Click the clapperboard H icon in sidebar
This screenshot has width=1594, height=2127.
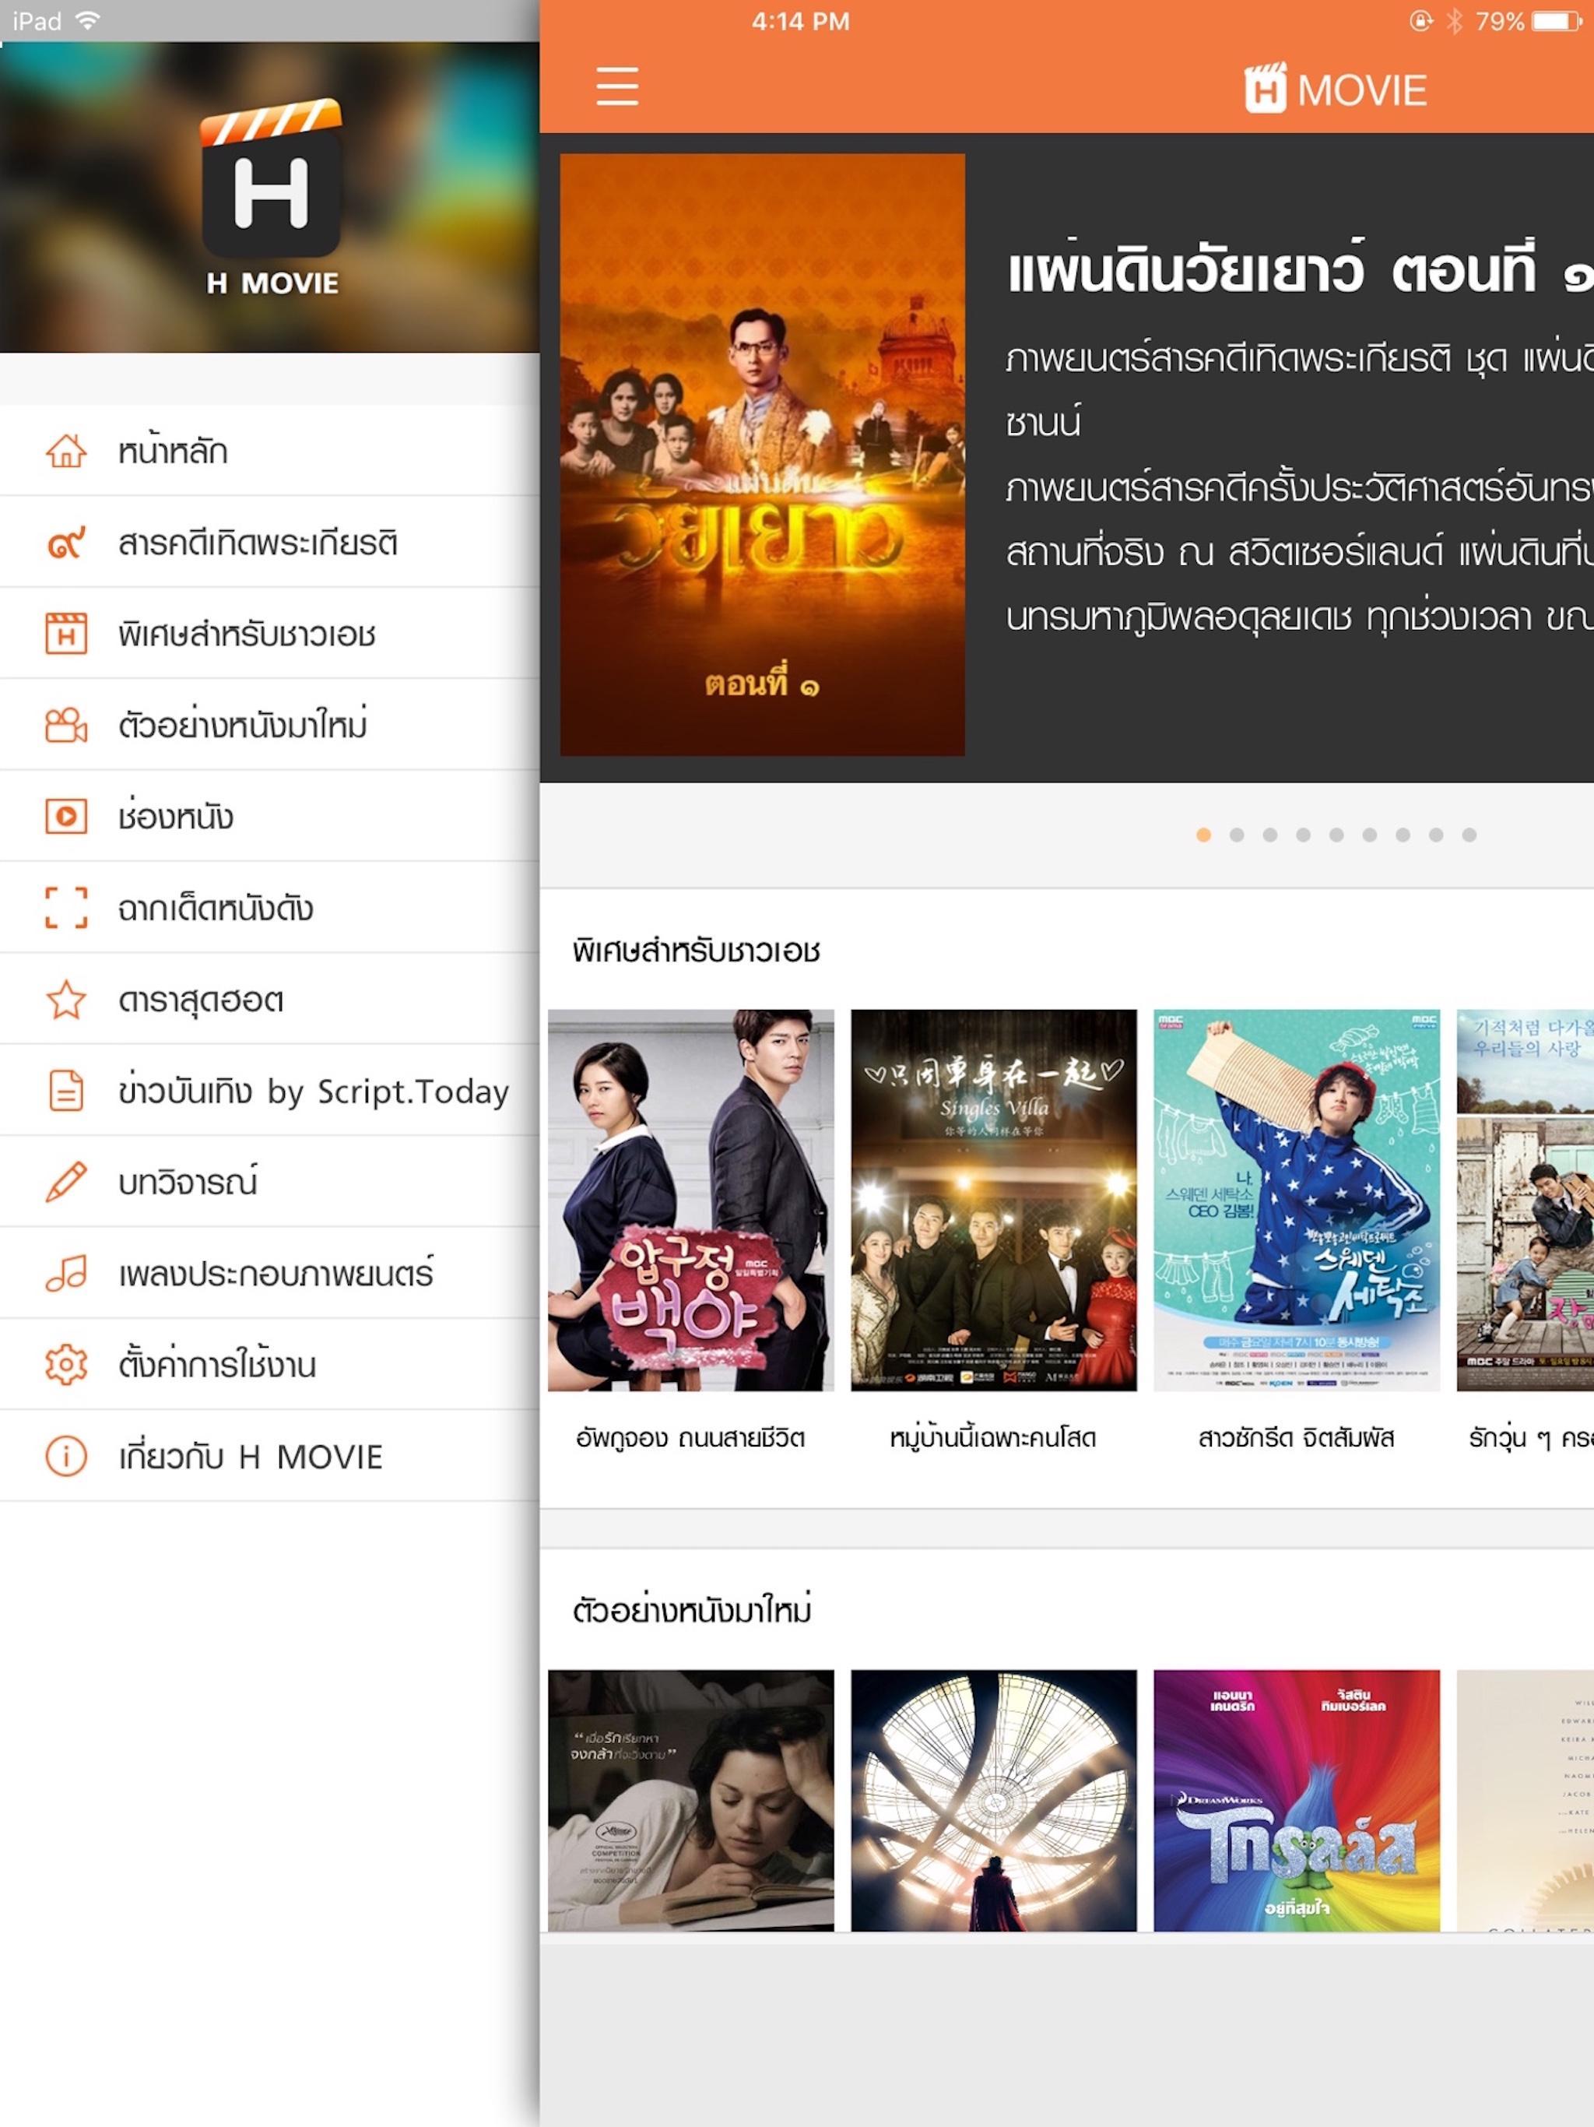tap(66, 634)
